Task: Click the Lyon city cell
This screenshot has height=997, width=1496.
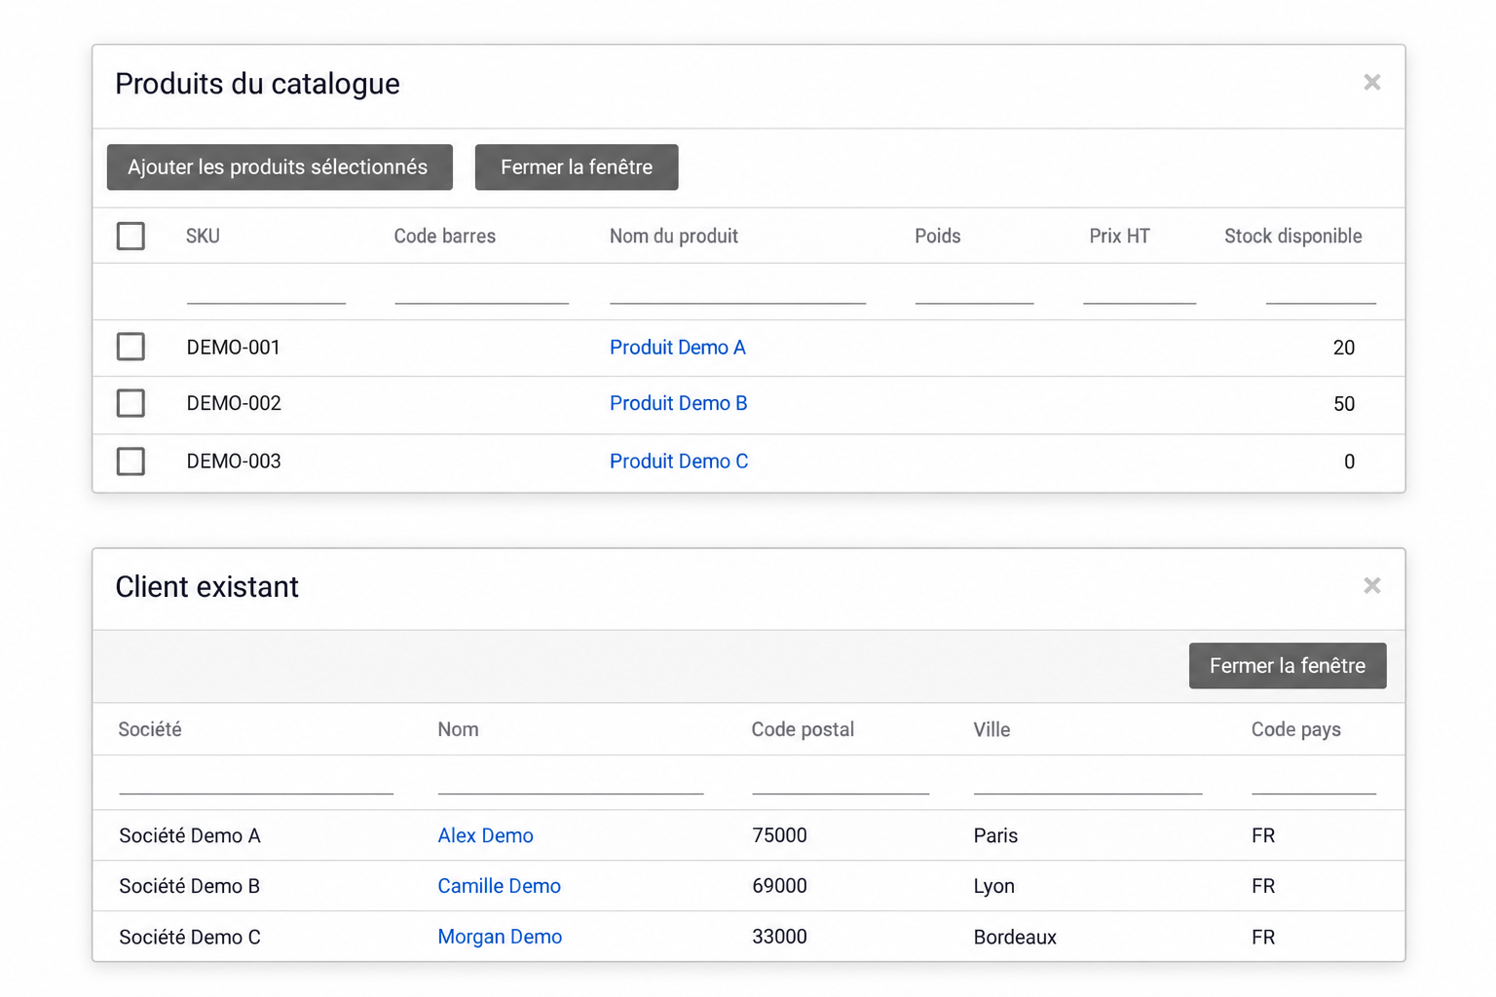Action: (994, 886)
